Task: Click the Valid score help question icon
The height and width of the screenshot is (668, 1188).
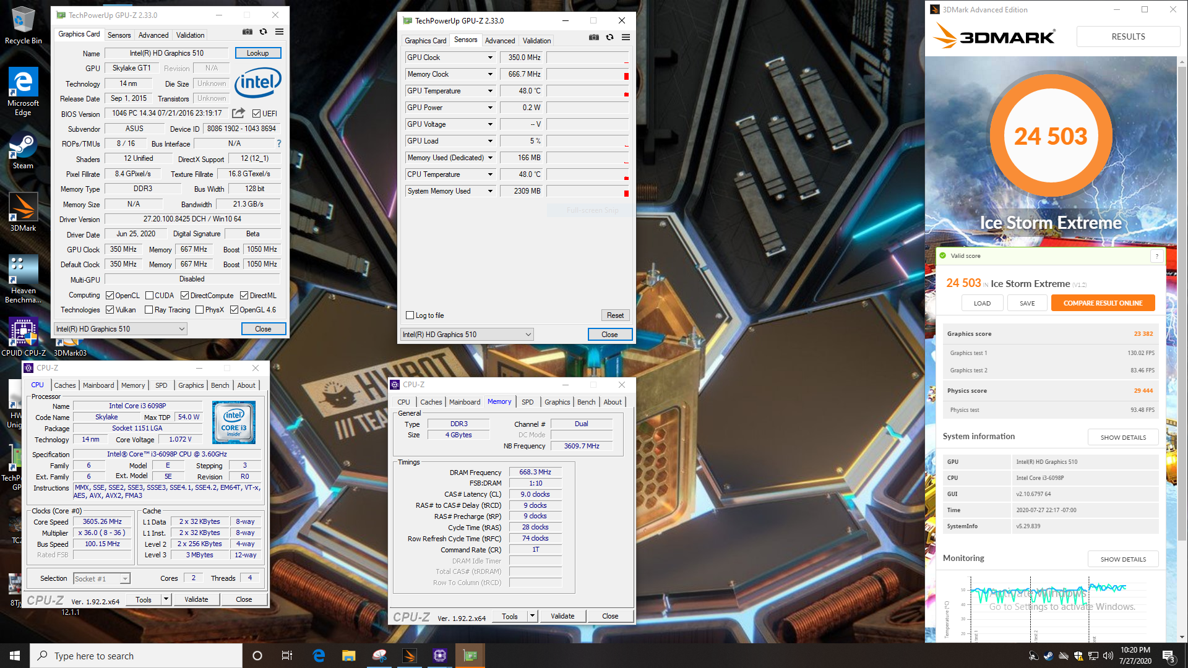Action: (x=1156, y=256)
